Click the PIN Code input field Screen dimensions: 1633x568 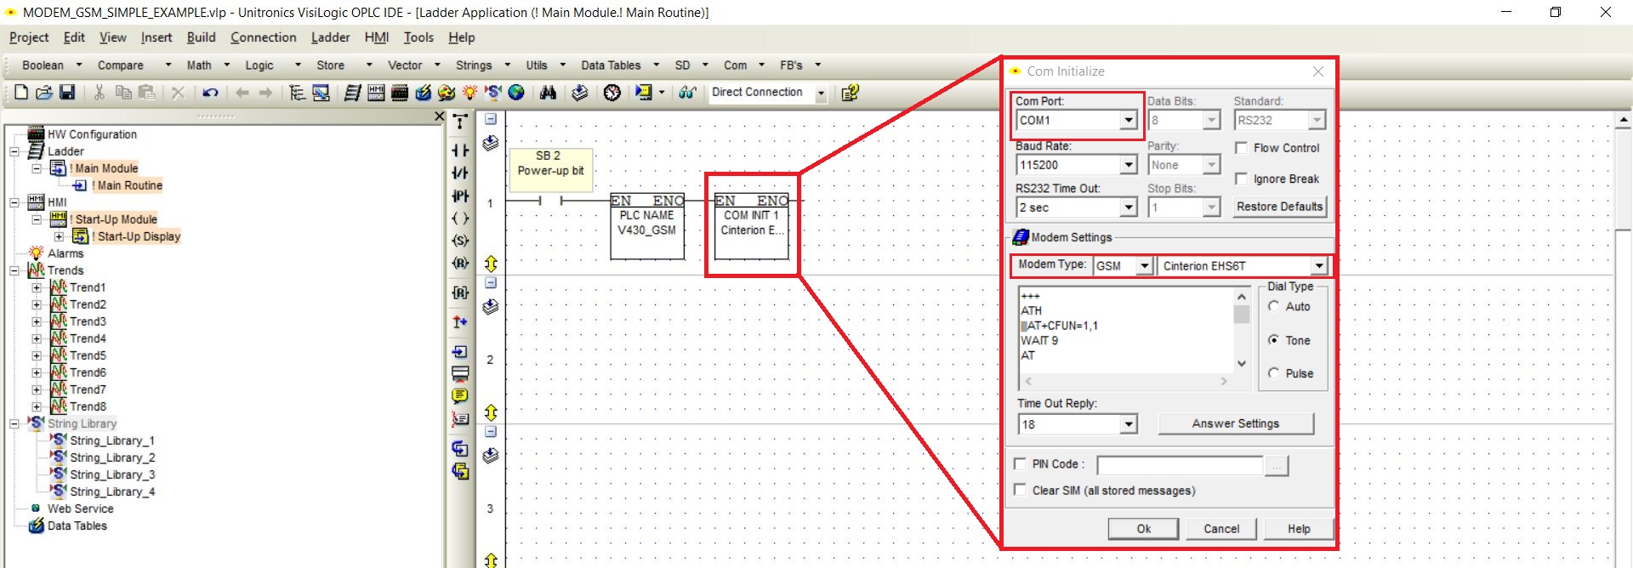click(1180, 465)
